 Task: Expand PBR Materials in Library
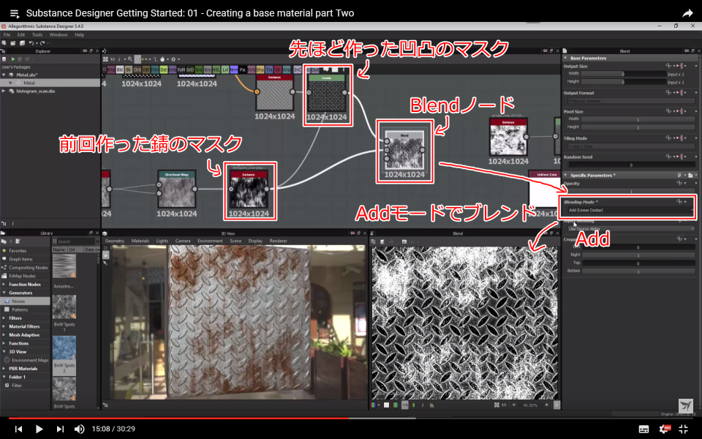4,369
